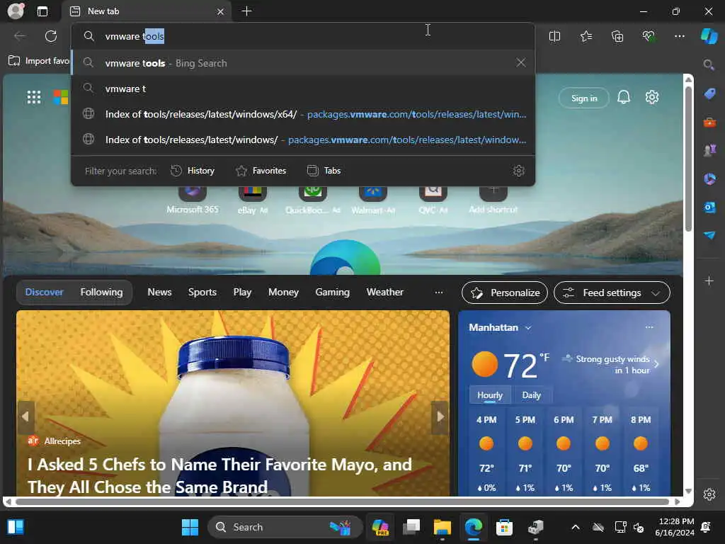Select 'vmware tools - Bing Search' suggestion
The width and height of the screenshot is (725, 544).
(x=303, y=63)
